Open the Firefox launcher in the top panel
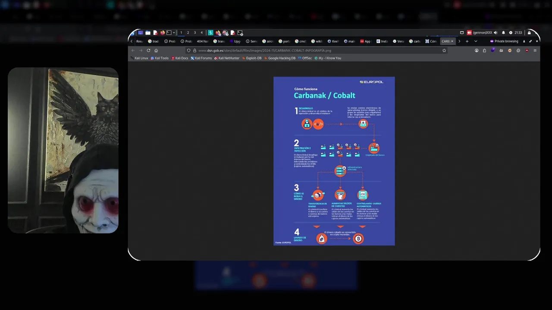552x310 pixels. tap(163, 33)
